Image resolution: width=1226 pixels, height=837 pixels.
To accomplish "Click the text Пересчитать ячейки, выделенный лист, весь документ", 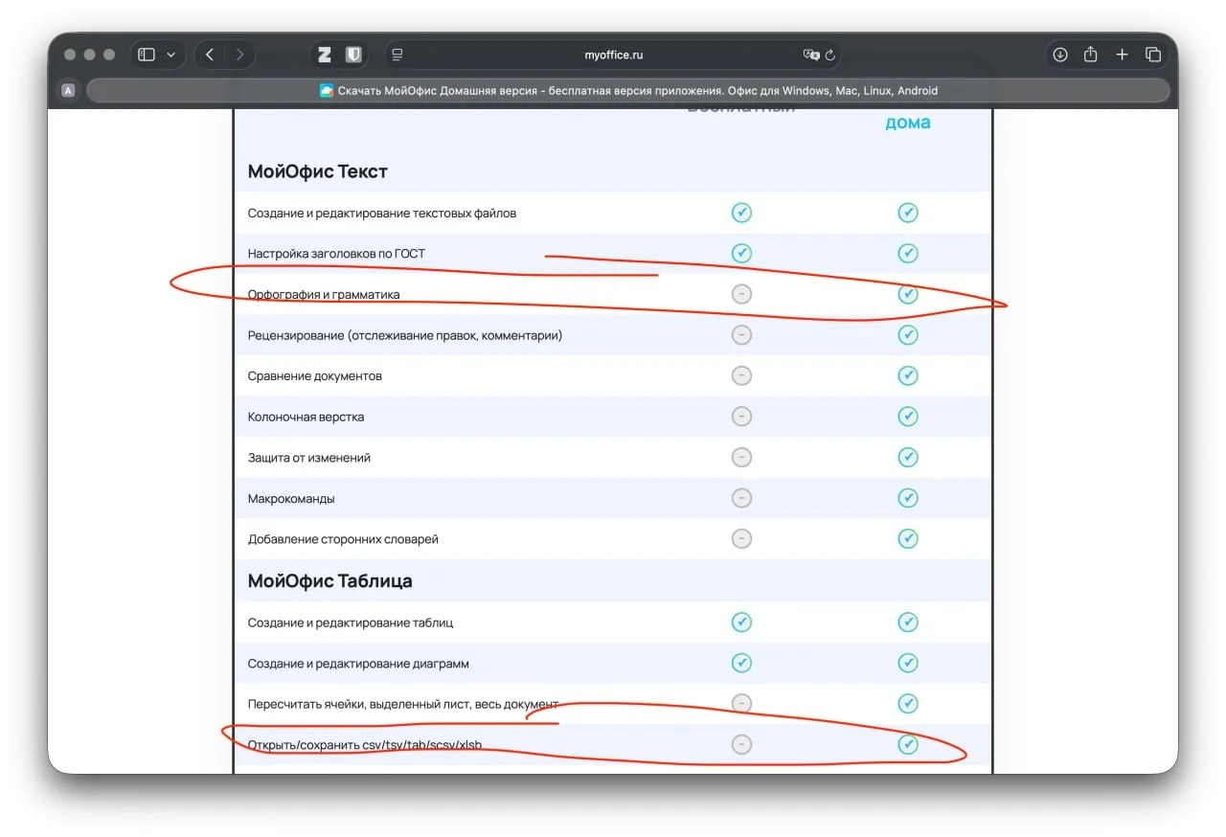I will coord(403,705).
